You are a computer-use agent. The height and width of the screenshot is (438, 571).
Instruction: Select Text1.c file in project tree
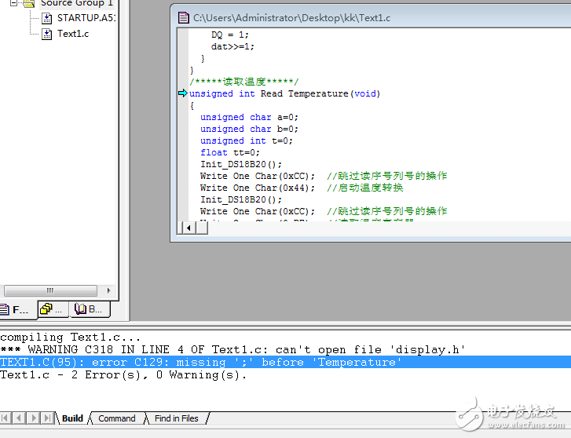(73, 34)
